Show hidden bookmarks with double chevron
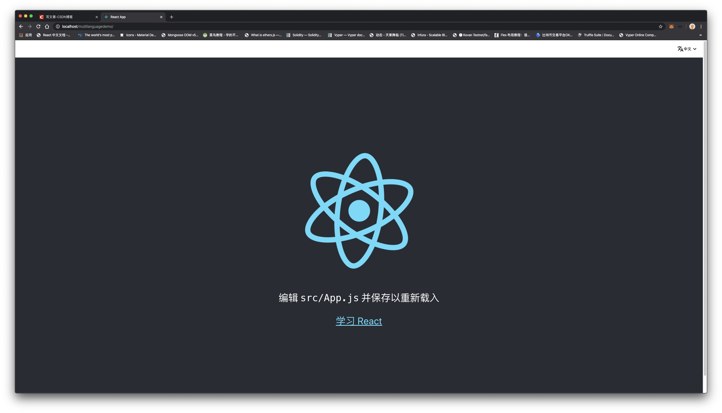Screen dimensions: 722x413 [700, 35]
